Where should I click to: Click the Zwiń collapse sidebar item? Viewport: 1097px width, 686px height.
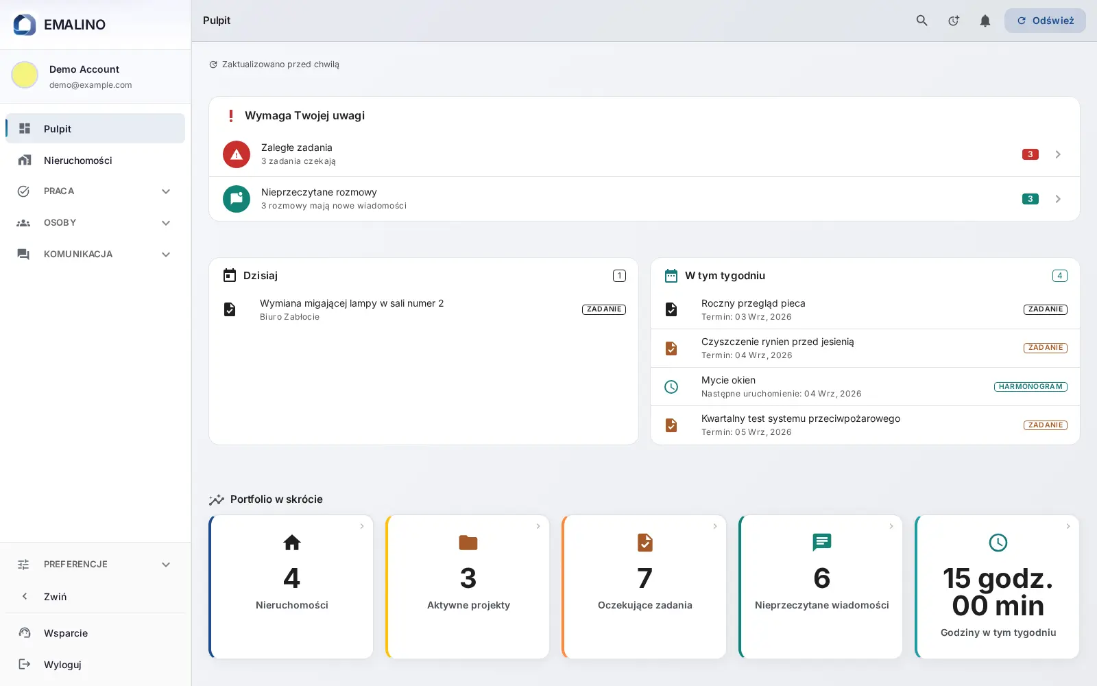tap(95, 596)
